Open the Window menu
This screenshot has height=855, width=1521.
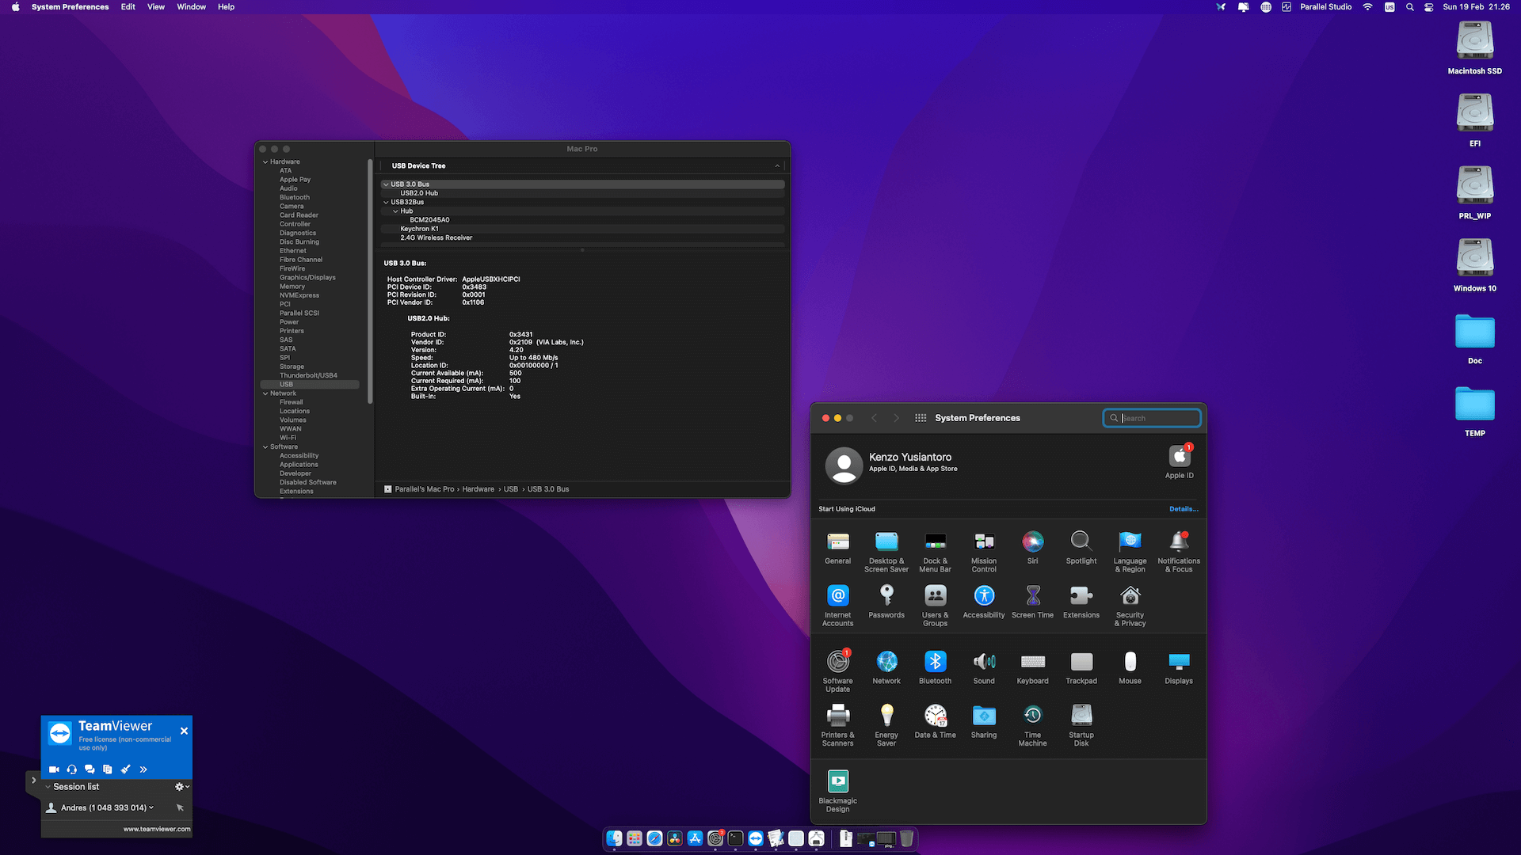[191, 7]
